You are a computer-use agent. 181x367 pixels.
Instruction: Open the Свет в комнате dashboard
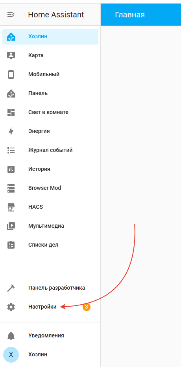tap(50, 112)
